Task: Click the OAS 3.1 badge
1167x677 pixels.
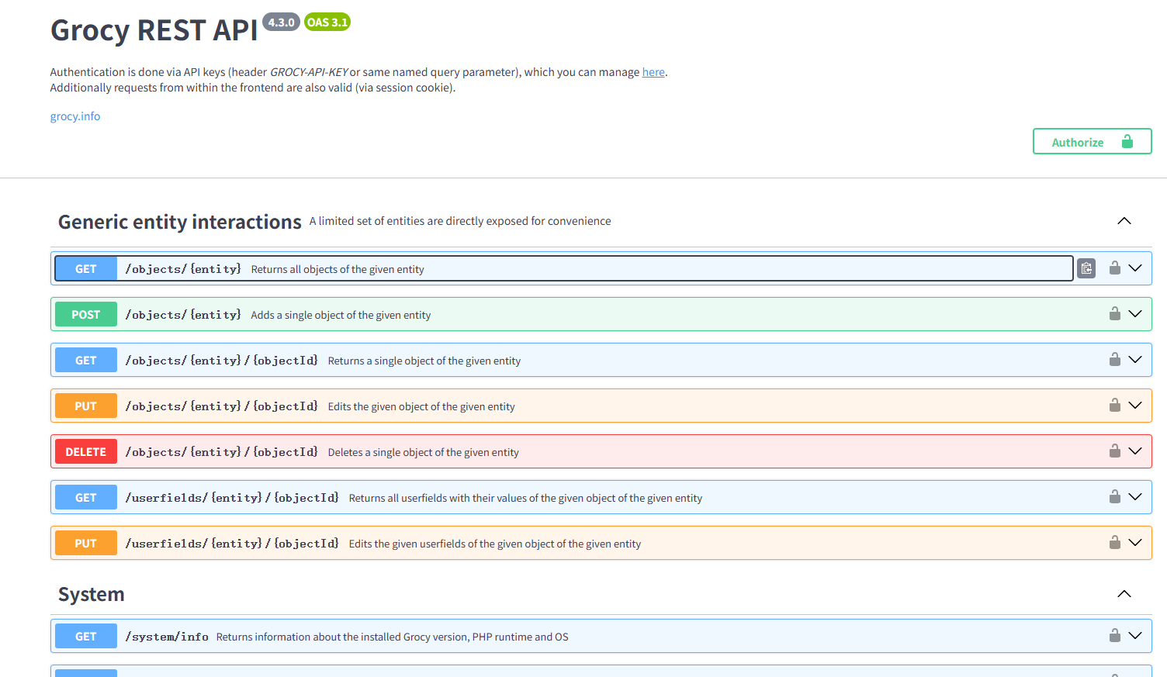Action: click(327, 22)
